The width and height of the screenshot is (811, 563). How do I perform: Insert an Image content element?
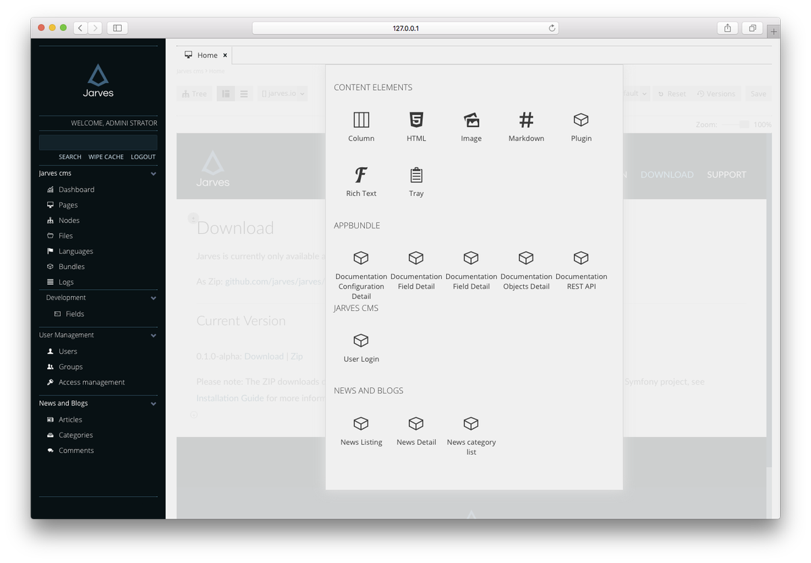tap(471, 127)
